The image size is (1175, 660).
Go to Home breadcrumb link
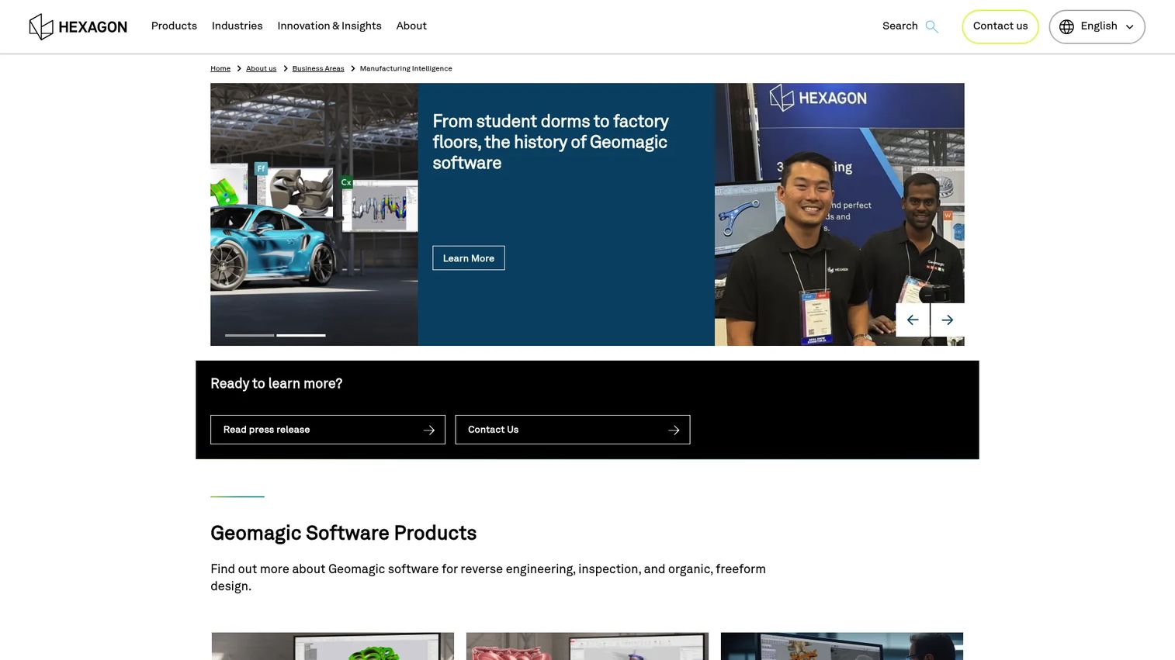point(220,68)
